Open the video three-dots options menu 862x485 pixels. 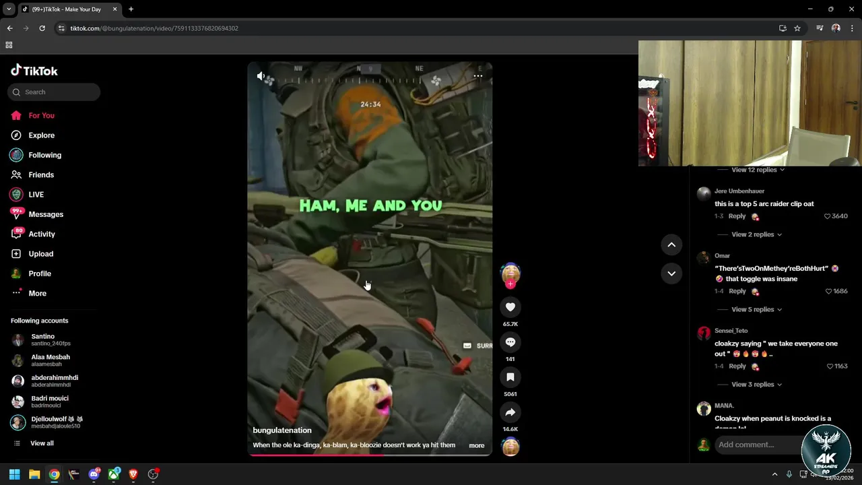pos(478,76)
